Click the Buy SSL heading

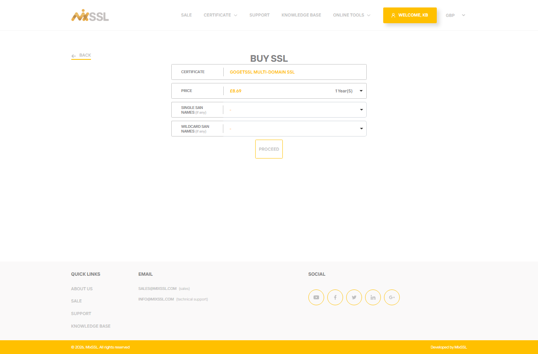point(269,59)
